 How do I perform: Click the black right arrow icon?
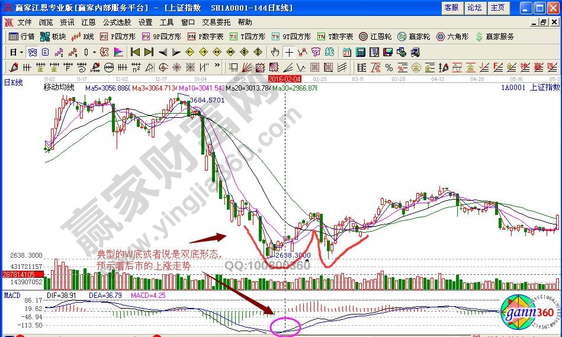coord(176,52)
